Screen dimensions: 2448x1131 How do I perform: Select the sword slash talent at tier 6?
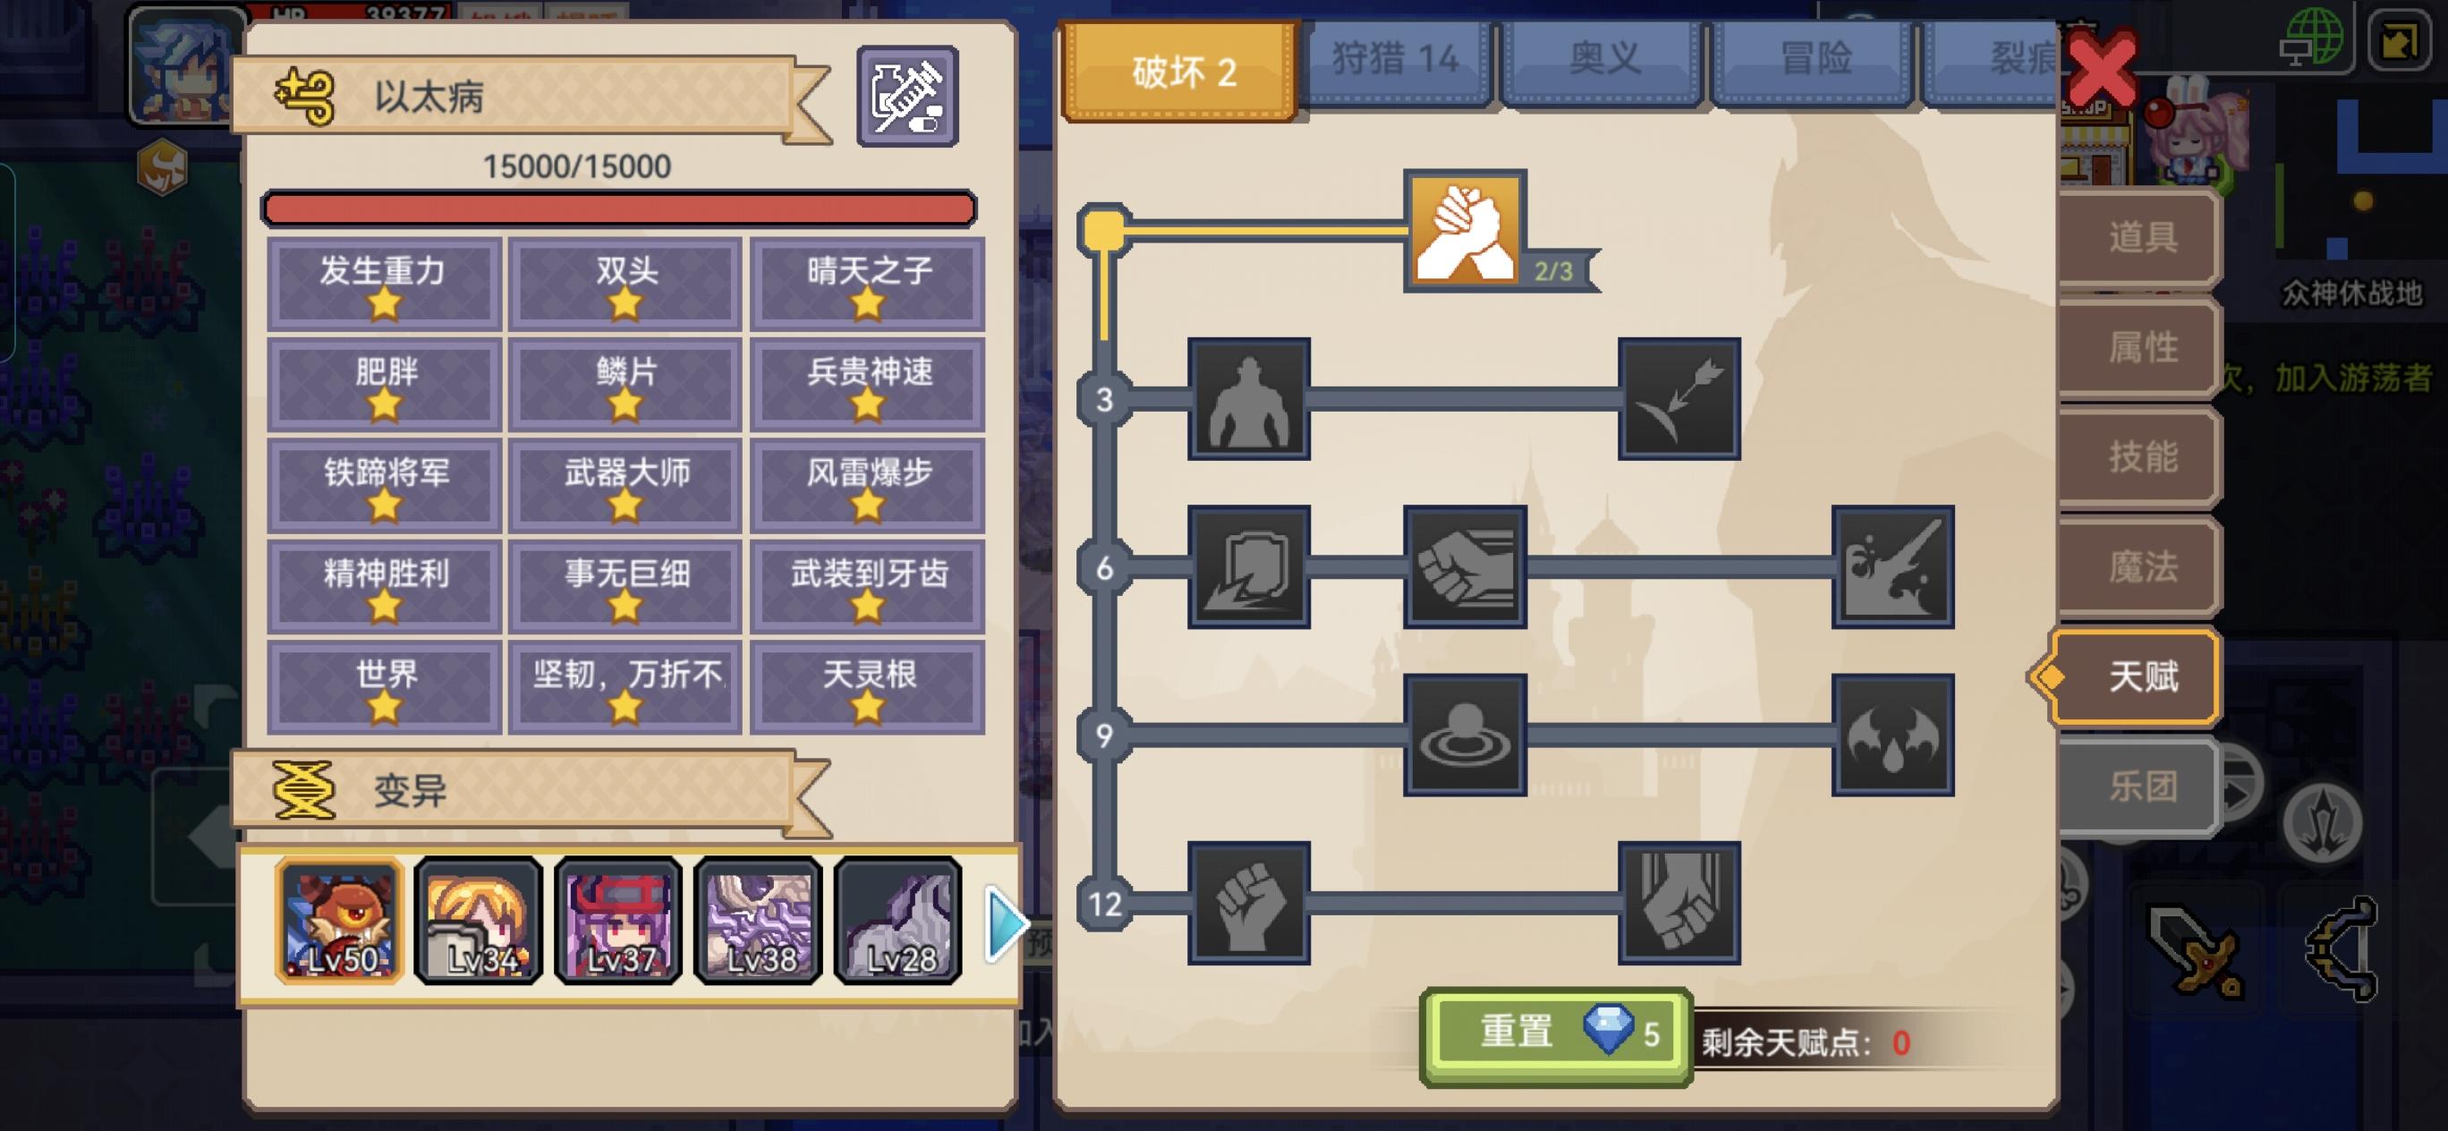tap(1893, 566)
